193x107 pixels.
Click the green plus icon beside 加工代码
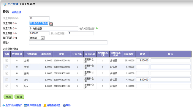tap(97, 28)
